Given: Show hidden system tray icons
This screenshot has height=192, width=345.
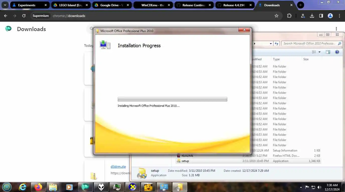Looking at the screenshot, I should click(x=301, y=187).
